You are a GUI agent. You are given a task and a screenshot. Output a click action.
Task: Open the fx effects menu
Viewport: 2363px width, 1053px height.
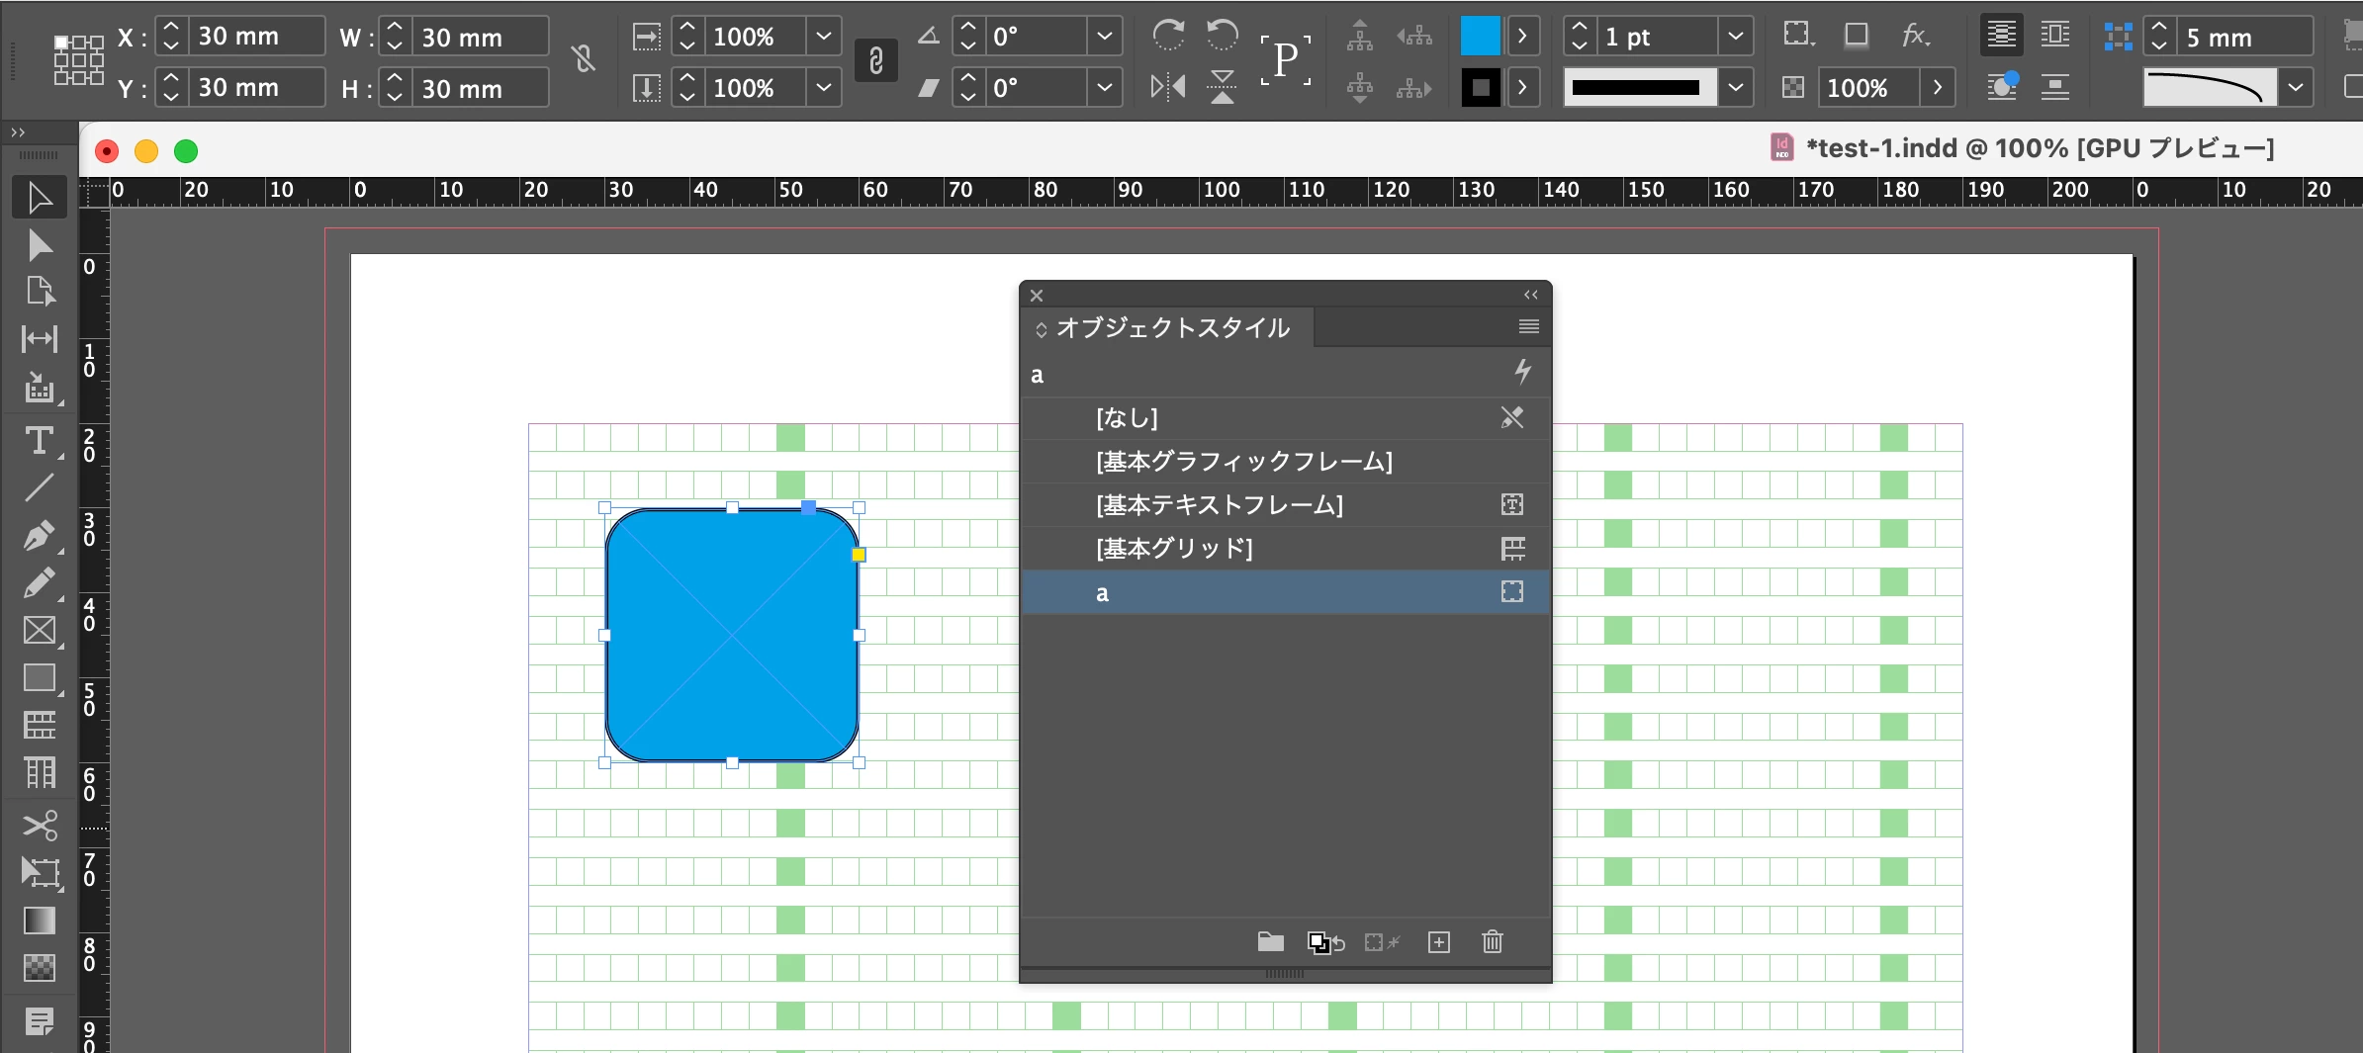(x=1916, y=36)
